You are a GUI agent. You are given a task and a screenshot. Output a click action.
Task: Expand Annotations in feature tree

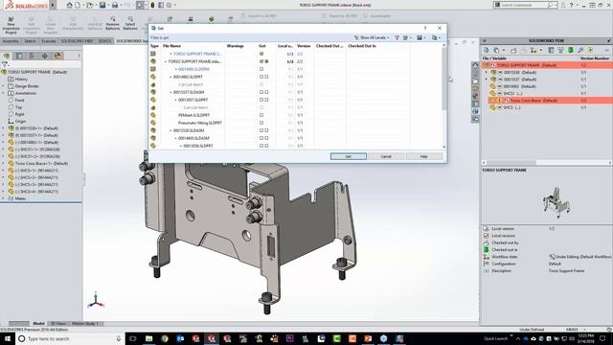click(4, 93)
